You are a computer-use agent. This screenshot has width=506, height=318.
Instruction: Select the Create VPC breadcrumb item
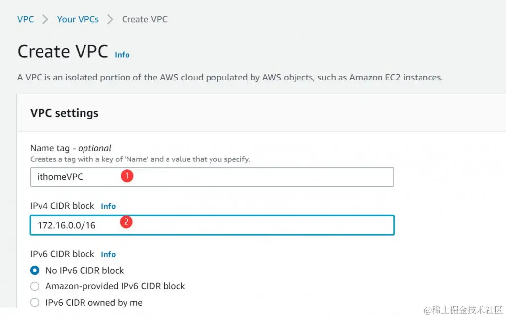tap(144, 19)
